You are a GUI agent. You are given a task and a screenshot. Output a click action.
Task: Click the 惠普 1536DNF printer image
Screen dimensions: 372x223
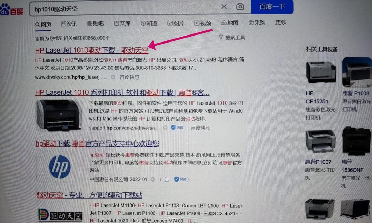click(357, 141)
